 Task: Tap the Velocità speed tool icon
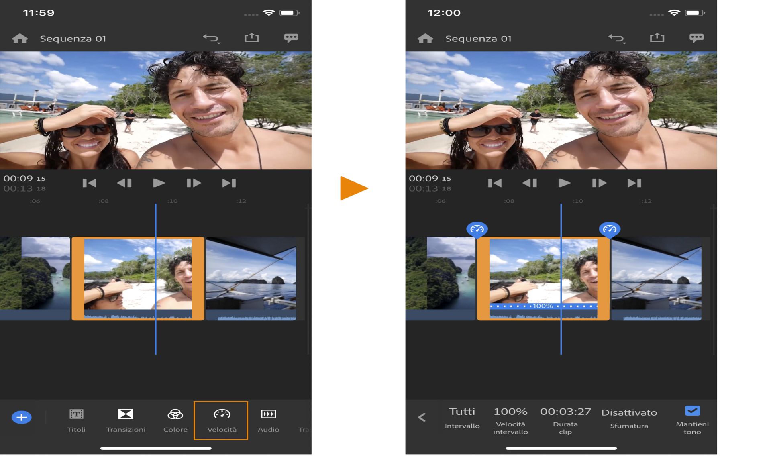point(222,415)
